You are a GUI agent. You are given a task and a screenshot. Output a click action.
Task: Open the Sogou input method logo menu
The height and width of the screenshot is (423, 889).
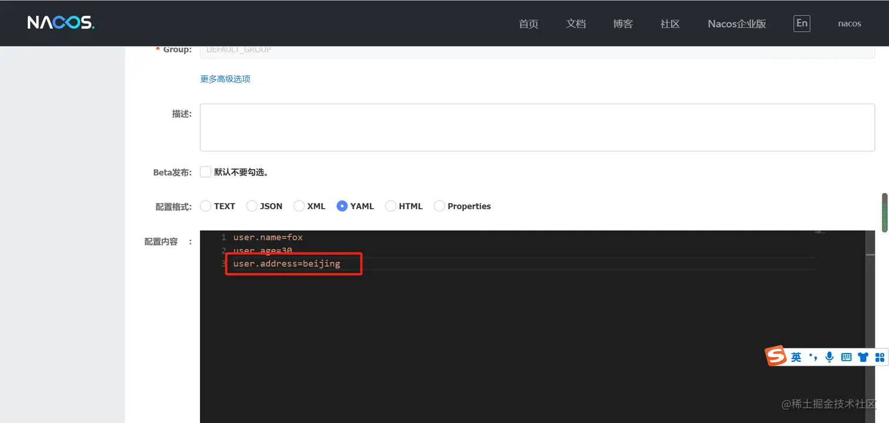tap(776, 356)
